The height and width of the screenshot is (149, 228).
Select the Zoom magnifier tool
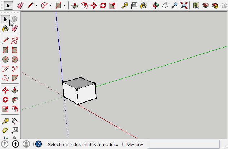click(175, 5)
